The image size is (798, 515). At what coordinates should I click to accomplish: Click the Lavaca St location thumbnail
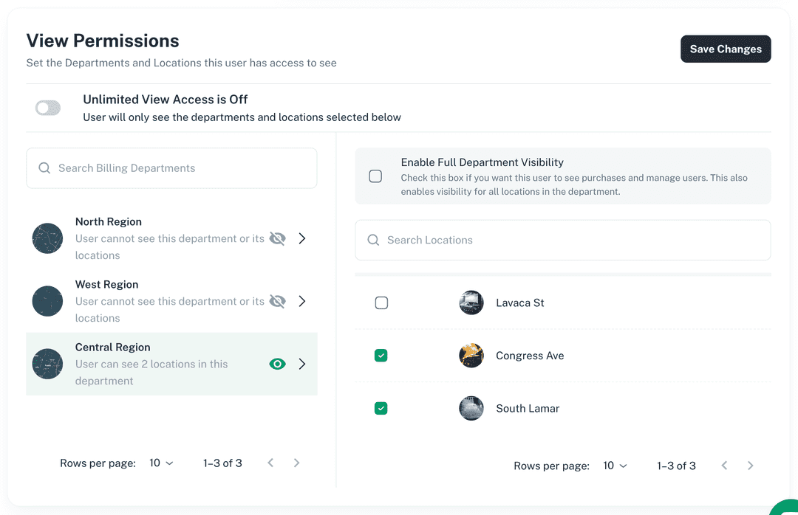pyautogui.click(x=471, y=303)
